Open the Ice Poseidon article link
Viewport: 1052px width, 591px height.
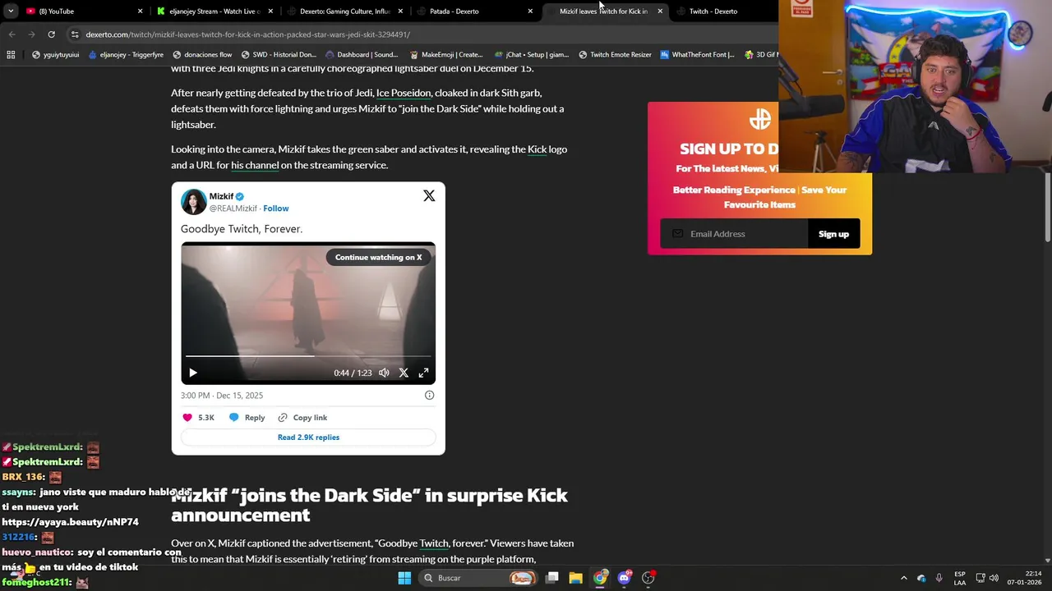404,93
